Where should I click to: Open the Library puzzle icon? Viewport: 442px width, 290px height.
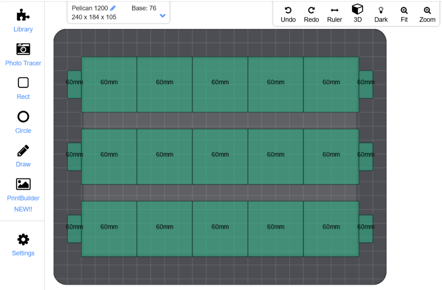pos(23,16)
